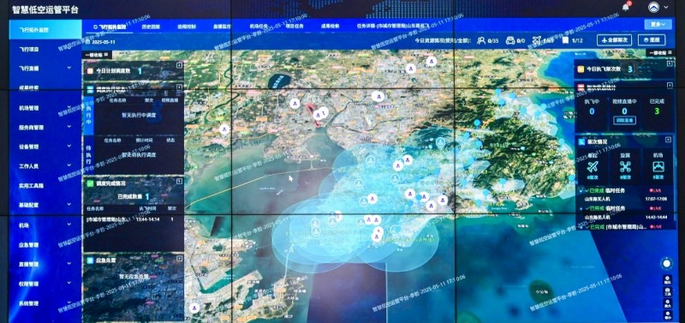Screen dimensions: 685x323
Task: Open the 更多 dropdown
Action: [x=658, y=24]
